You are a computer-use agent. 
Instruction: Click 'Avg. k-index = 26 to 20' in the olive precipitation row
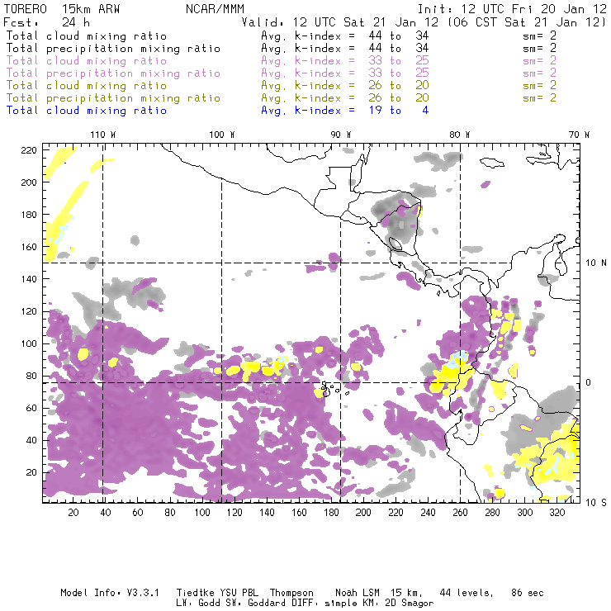345,97
